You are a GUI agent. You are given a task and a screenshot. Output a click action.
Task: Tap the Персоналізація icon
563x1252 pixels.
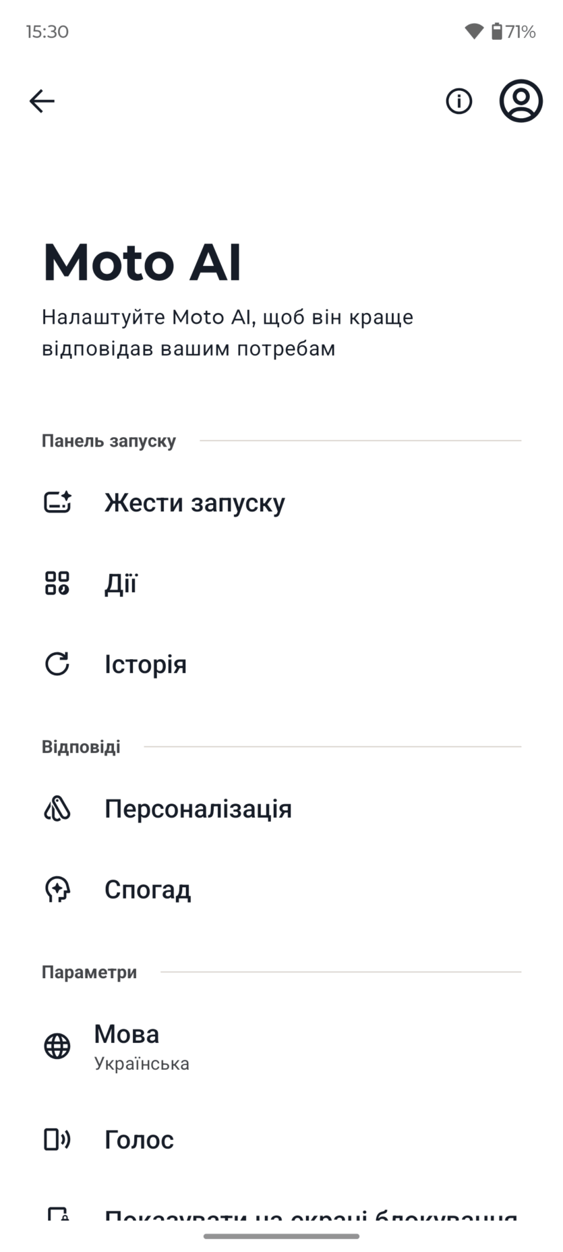tap(57, 808)
